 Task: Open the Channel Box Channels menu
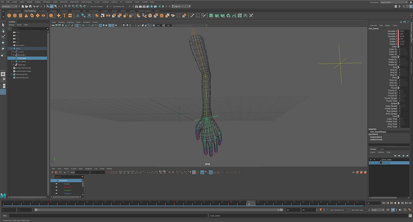point(373,26)
